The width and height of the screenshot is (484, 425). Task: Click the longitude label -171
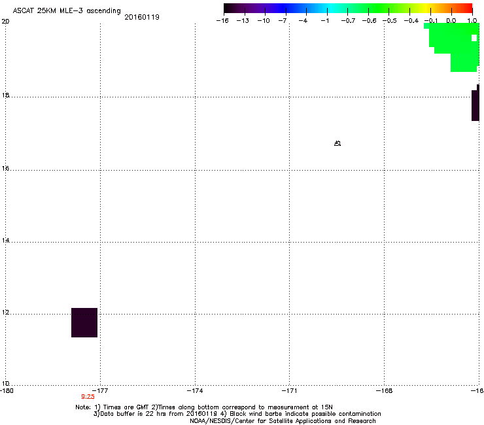click(289, 391)
